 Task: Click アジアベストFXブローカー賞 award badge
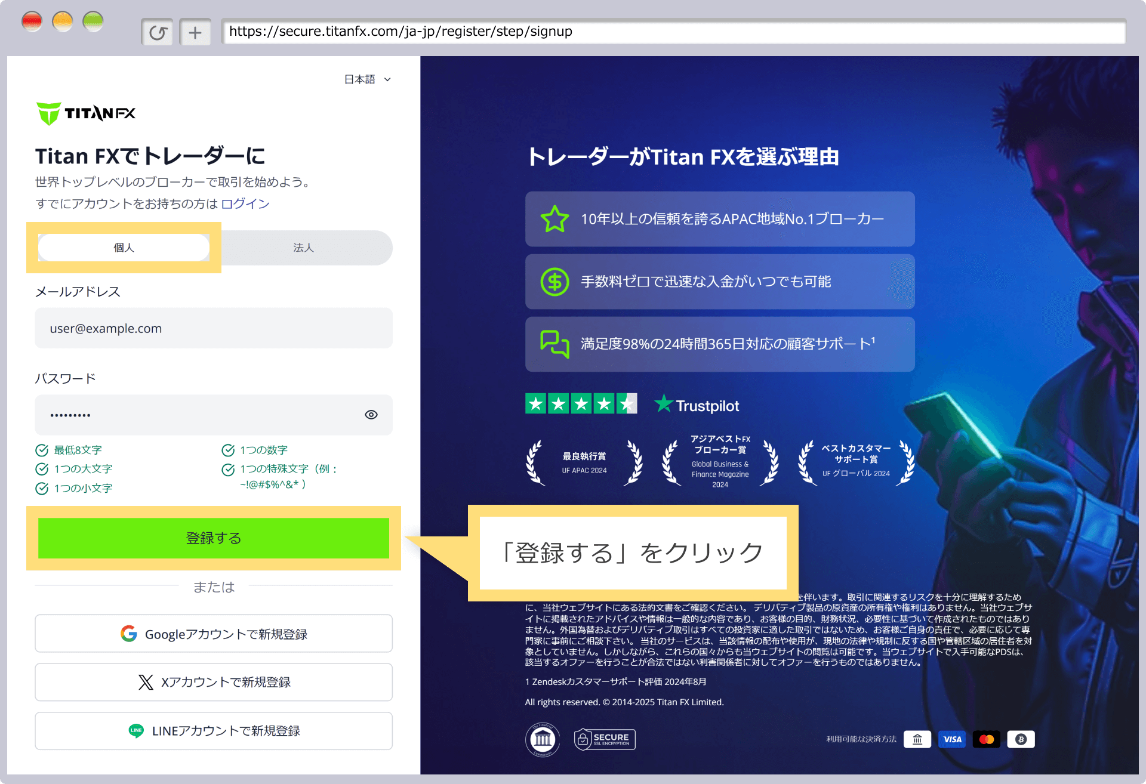point(720,461)
